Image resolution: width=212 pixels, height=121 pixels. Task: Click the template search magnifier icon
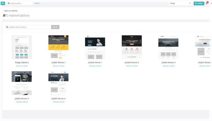pos(7,27)
